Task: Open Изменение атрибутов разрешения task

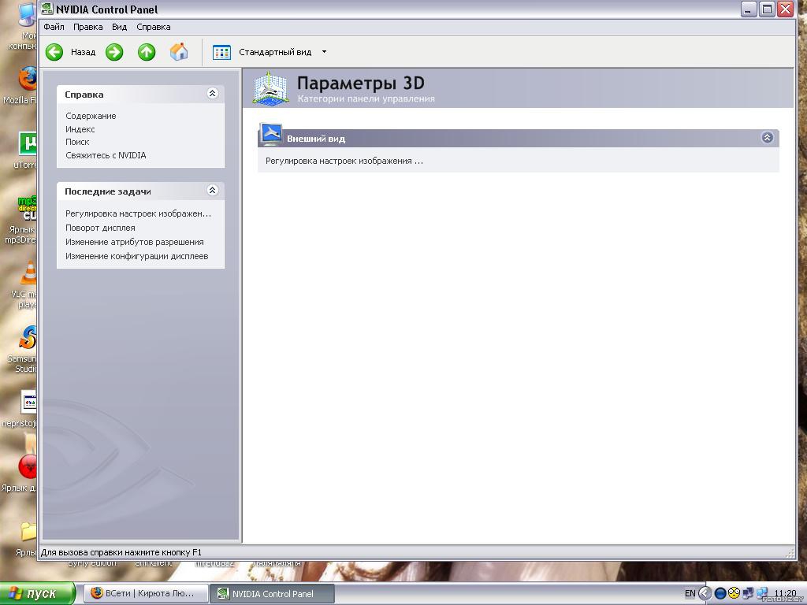Action: pos(134,242)
